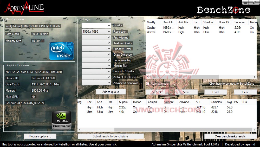The width and height of the screenshot is (260, 147).
Task: Click the Adrenaline logo
Action: [24, 8]
